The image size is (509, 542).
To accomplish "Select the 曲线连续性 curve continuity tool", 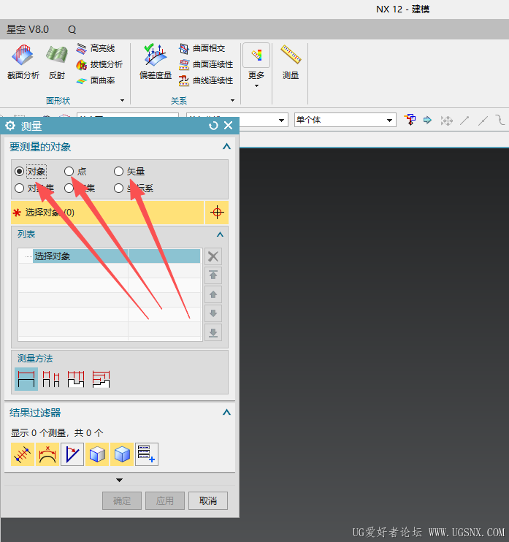I will coord(206,80).
